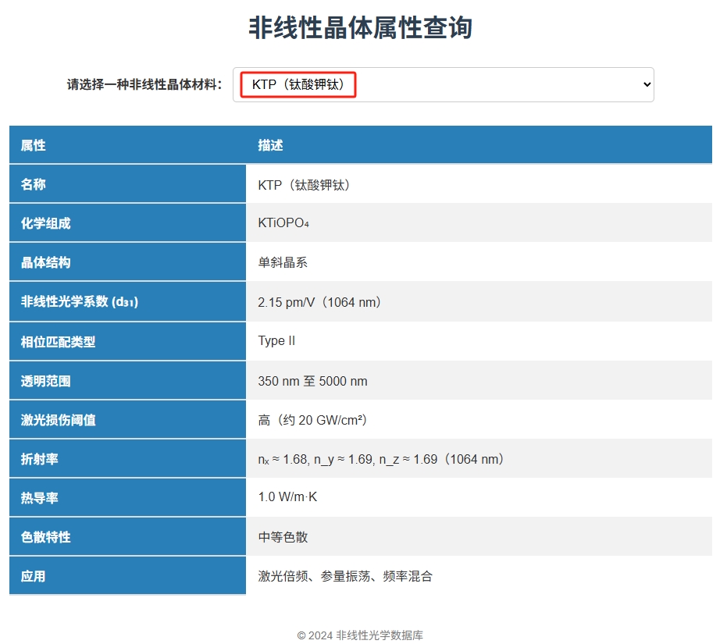Click the 1.0 W/m·K thermal conductivity value
This screenshot has width=727, height=644.
pos(287,497)
